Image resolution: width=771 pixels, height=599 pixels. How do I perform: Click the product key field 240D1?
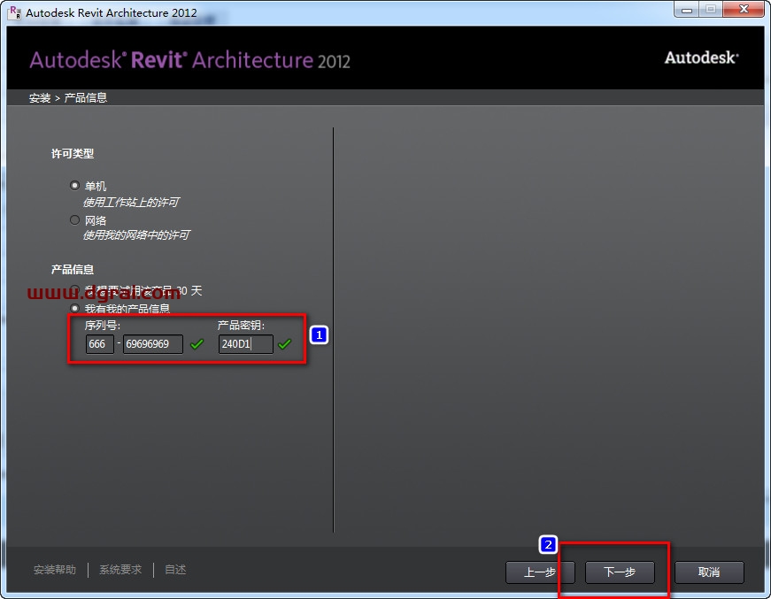pyautogui.click(x=246, y=344)
